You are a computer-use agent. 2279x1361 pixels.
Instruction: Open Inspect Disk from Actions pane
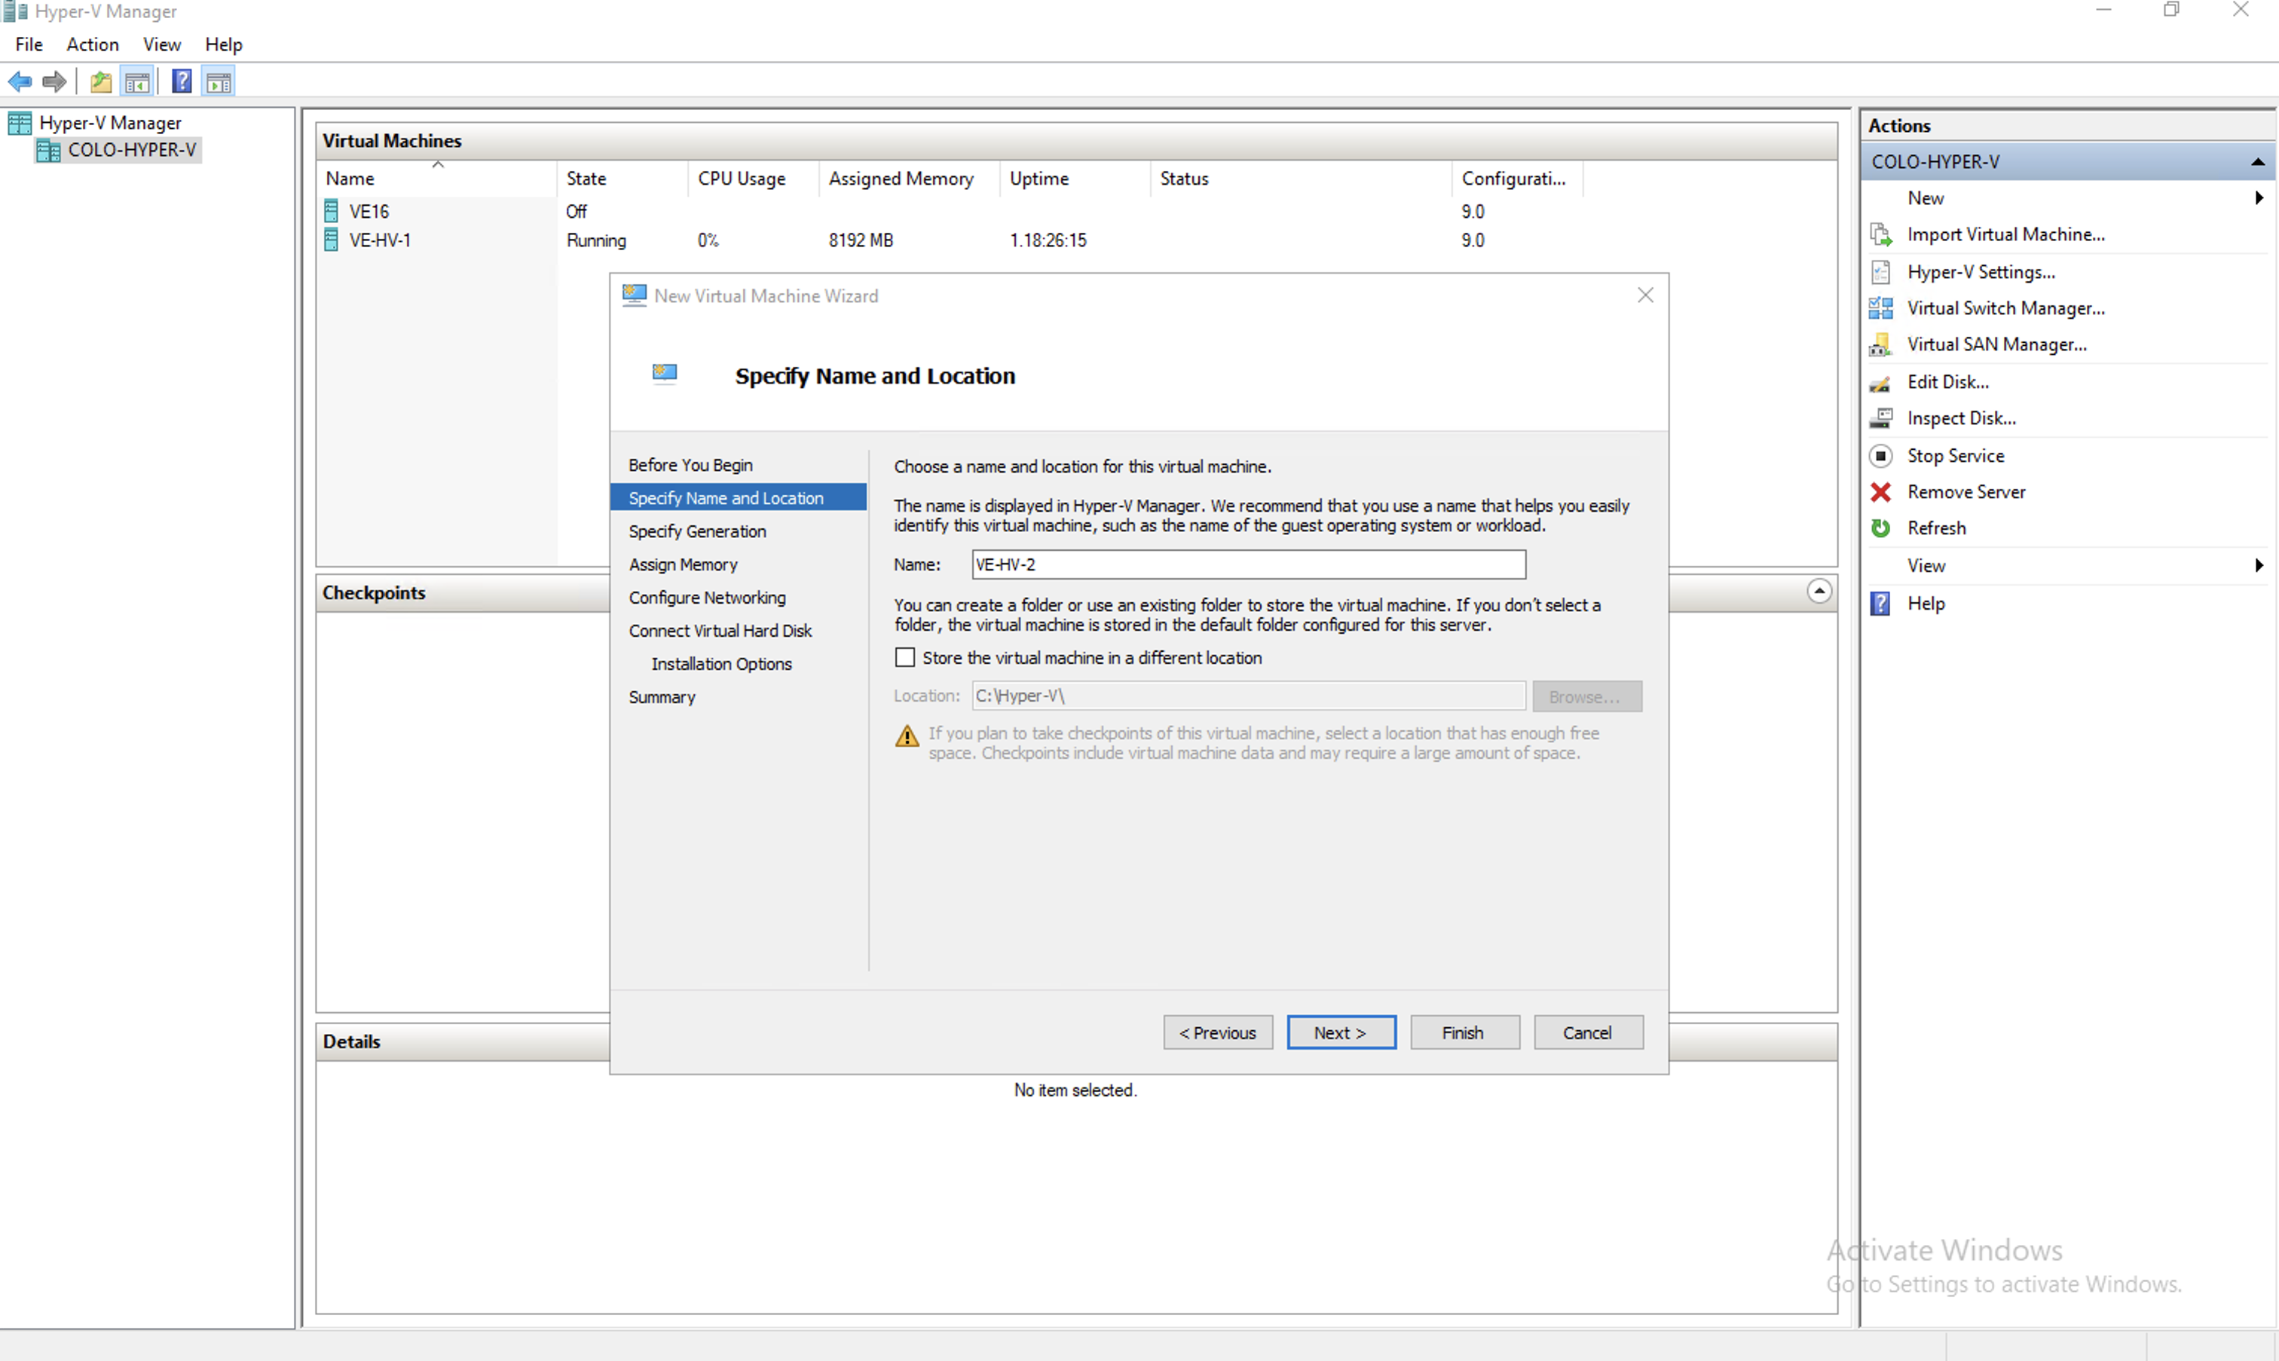point(1961,418)
